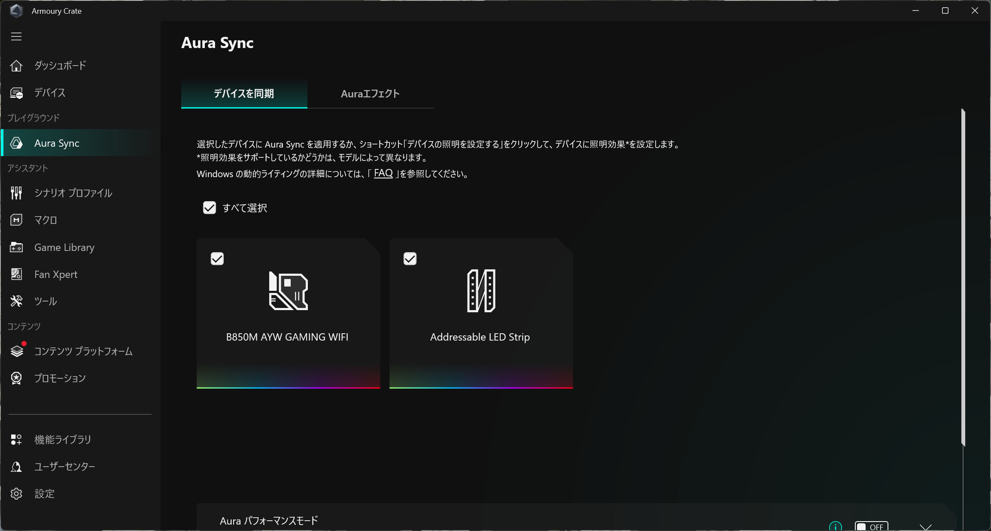Uncheck the すべて選択 checkbox
Screen dimensions: 991x531
coord(210,208)
